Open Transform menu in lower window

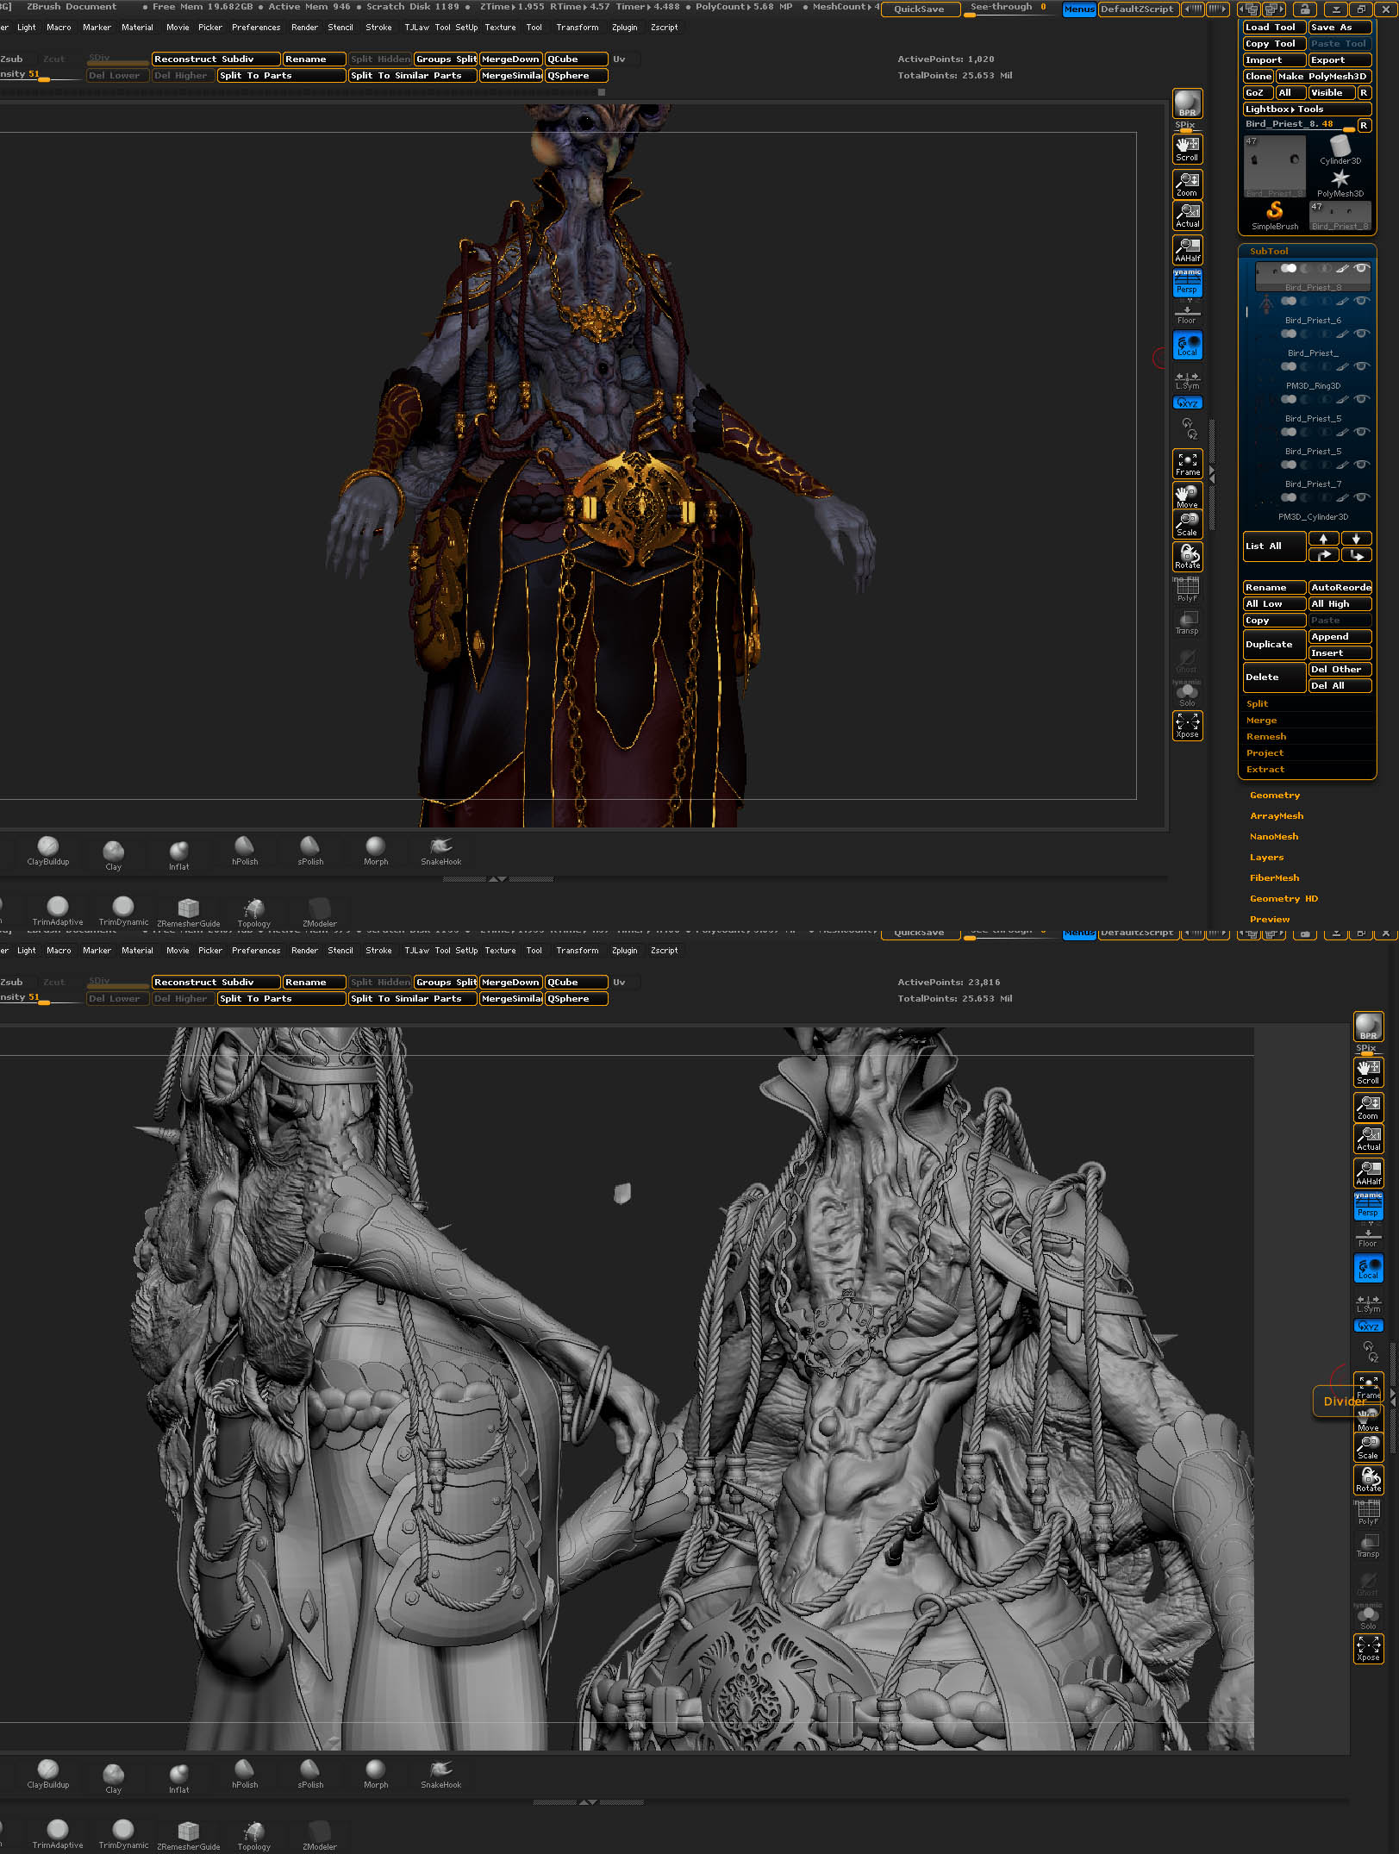577,950
